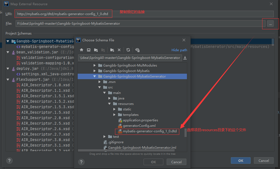Select mybatis-generator-config_1_0.dtd file
Viewport: 280px width, 169px height.
click(147, 131)
